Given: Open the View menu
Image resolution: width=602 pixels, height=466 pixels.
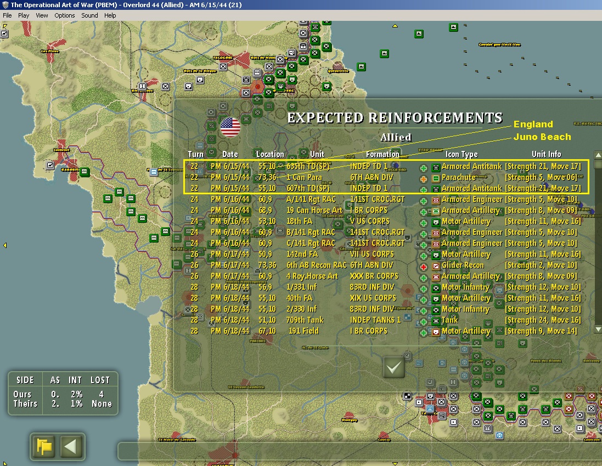Looking at the screenshot, I should 42,15.
